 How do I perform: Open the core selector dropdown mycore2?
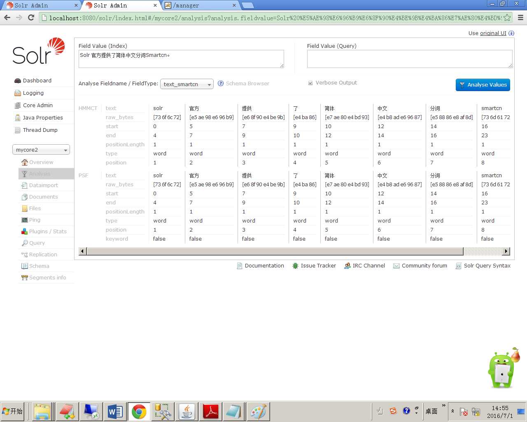pos(41,150)
